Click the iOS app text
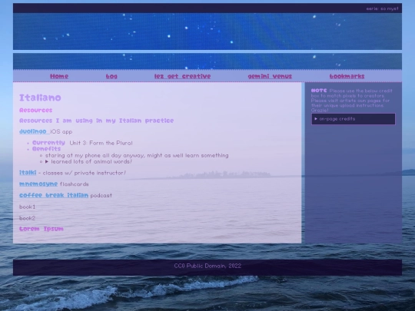This screenshot has height=311, width=415. point(61,132)
